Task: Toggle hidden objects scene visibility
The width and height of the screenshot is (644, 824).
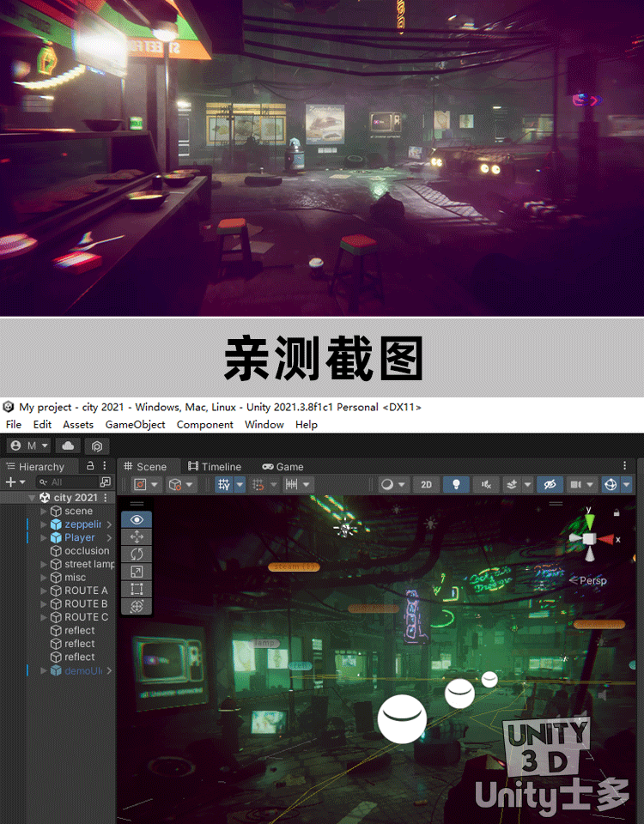Action: pyautogui.click(x=550, y=484)
